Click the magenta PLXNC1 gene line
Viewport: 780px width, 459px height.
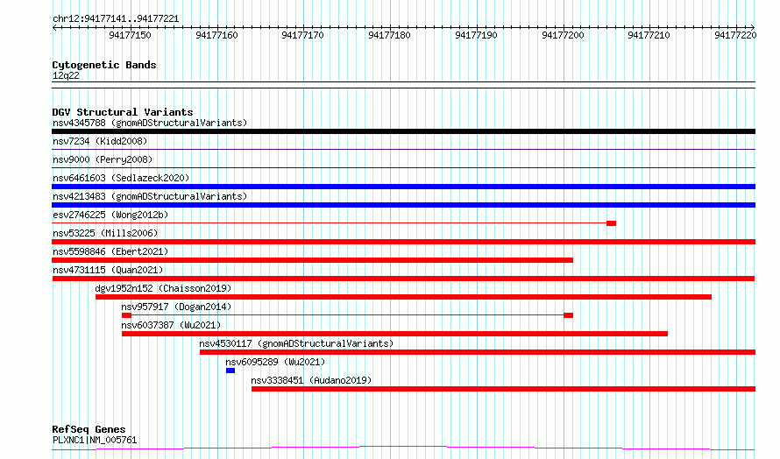(x=403, y=448)
